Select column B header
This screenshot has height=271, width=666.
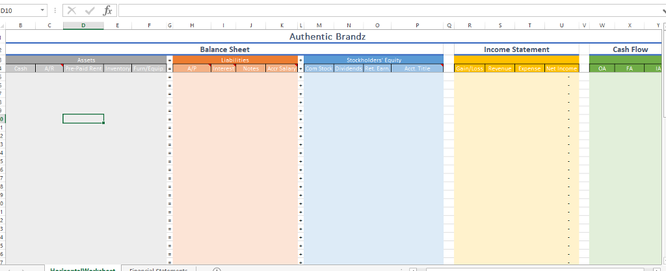20,25
